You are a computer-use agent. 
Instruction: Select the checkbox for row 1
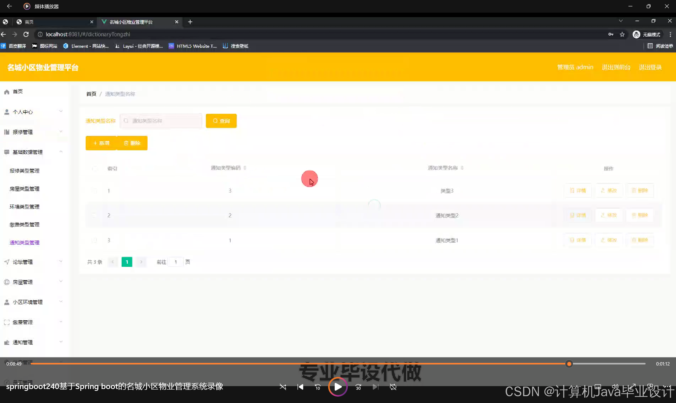(x=95, y=191)
